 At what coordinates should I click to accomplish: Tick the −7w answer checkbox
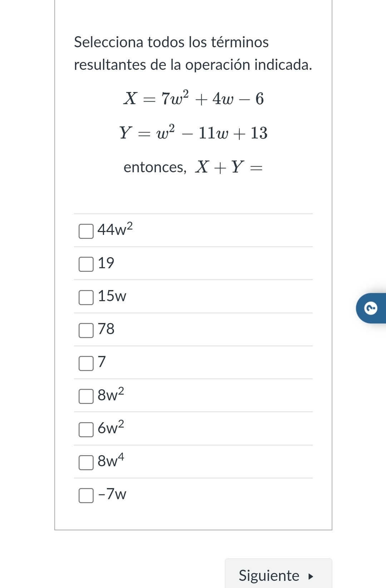(x=86, y=495)
